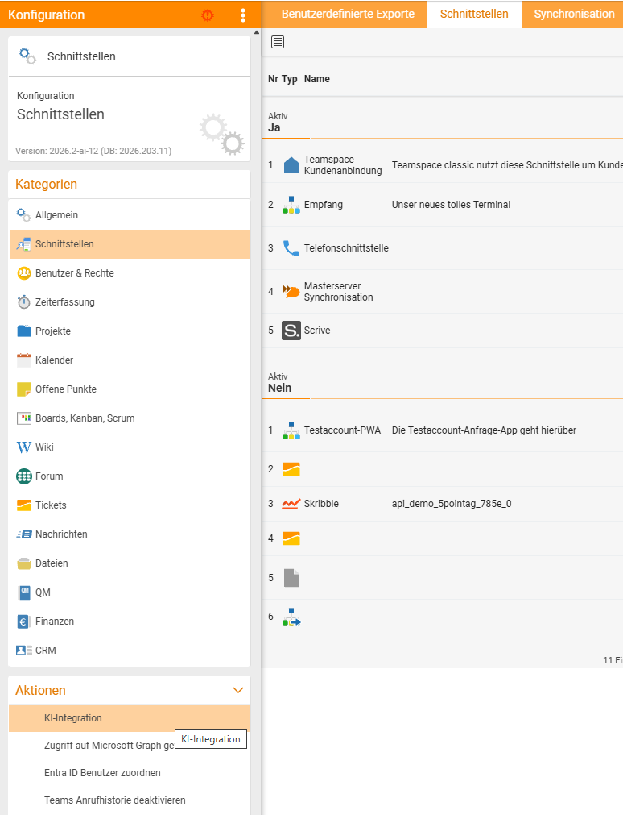Click the 'Masterserver Synchronisation' name
This screenshot has height=815, width=623.
pyautogui.click(x=339, y=292)
